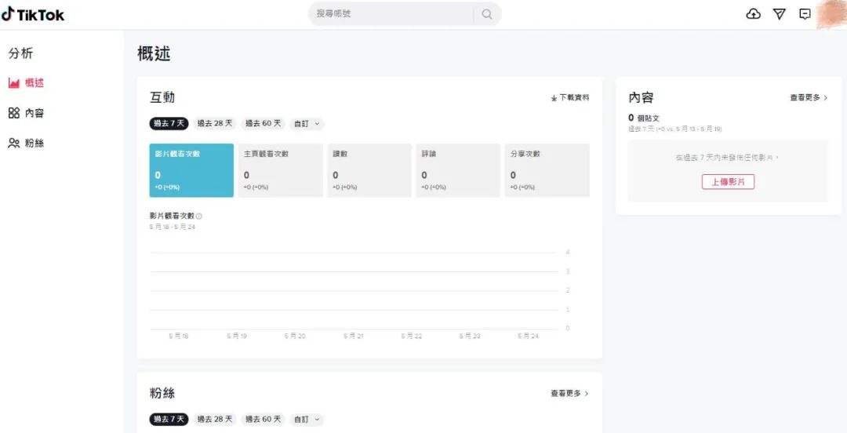
Task: Open the 自訂 dropdown in 粉絲 section
Action: [x=307, y=419]
